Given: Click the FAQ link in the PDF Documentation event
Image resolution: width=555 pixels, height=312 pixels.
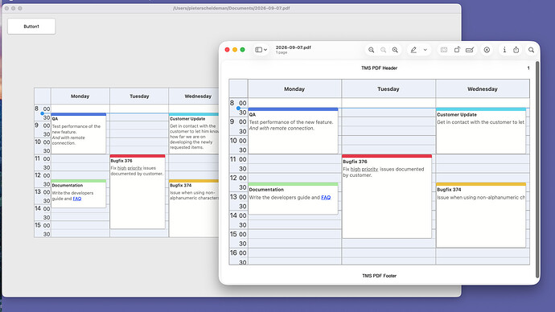Looking at the screenshot, I should (x=326, y=197).
